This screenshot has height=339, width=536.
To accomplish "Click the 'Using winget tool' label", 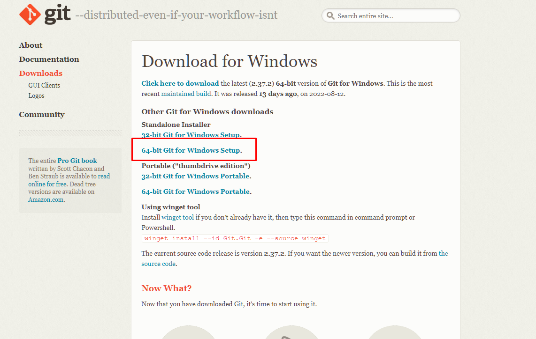I will pyautogui.click(x=171, y=207).
